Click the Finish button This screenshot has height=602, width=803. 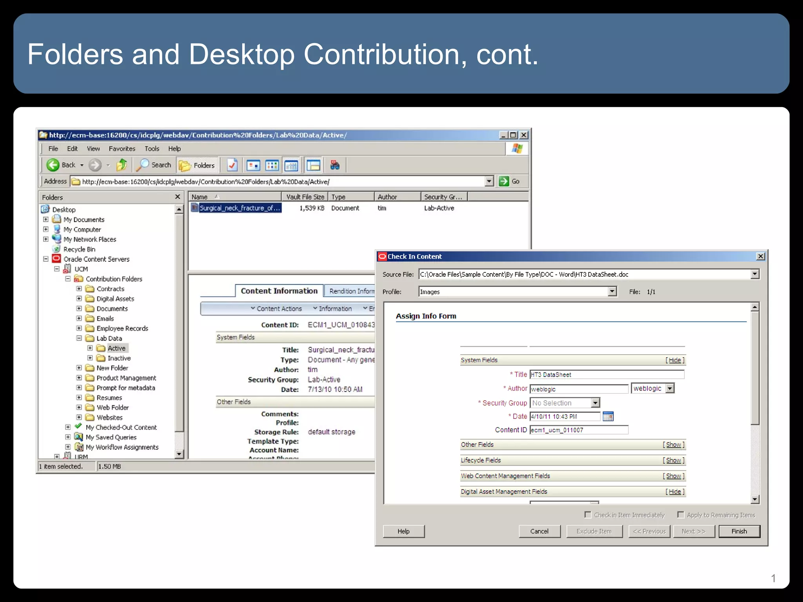point(739,531)
